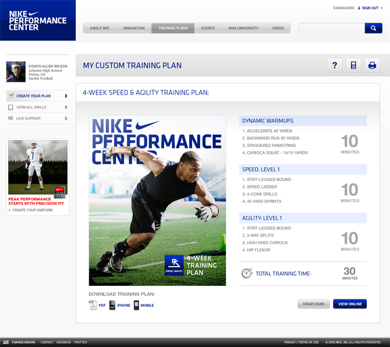
Task: Click the Staggered Hamstring drill
Action: click(x=269, y=146)
